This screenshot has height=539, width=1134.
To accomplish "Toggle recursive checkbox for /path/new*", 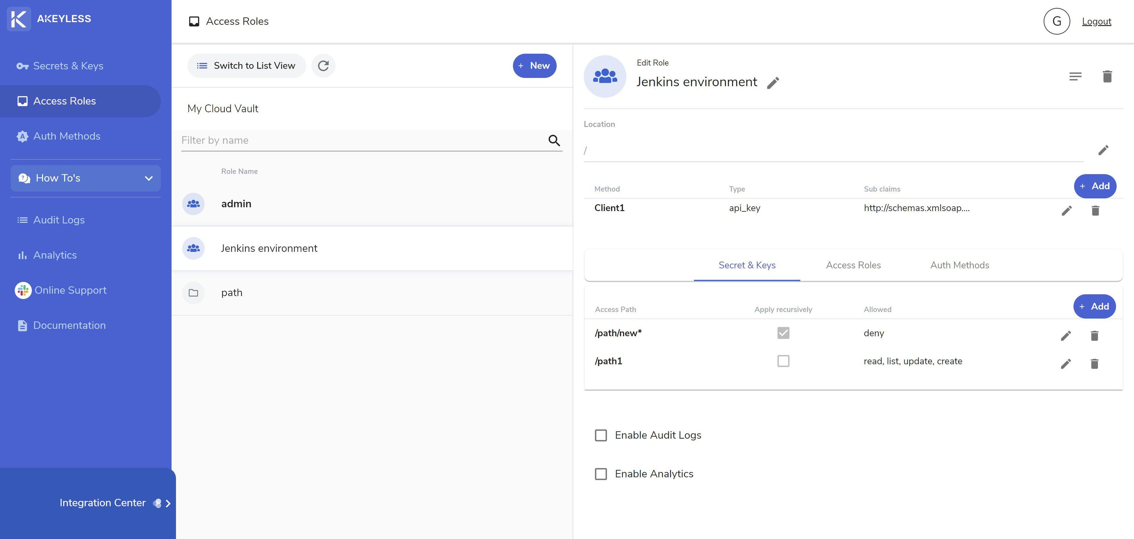I will (x=783, y=333).
